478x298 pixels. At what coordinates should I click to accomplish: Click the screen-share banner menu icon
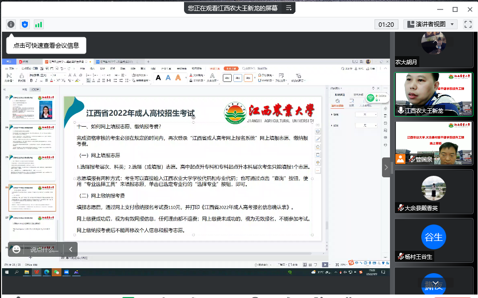pyautogui.click(x=288, y=8)
